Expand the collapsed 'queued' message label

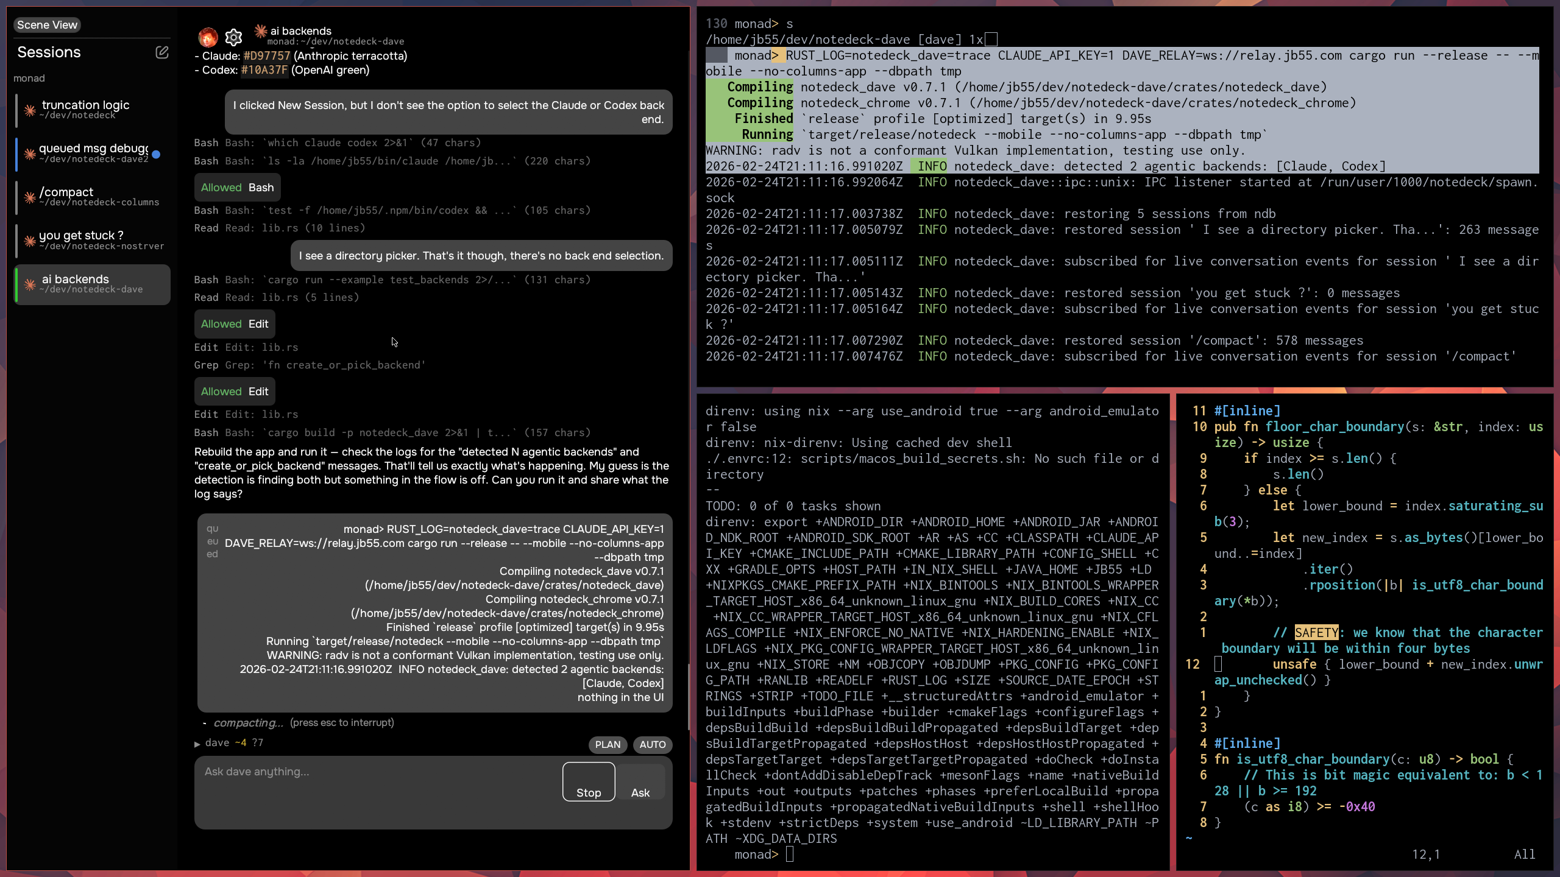click(212, 541)
